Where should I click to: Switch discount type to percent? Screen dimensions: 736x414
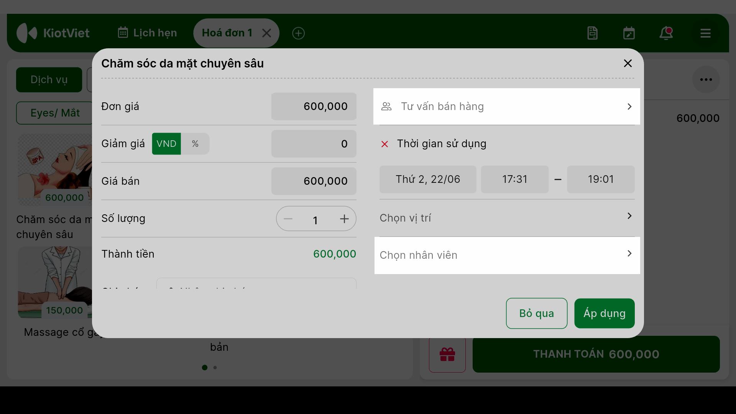pyautogui.click(x=195, y=144)
